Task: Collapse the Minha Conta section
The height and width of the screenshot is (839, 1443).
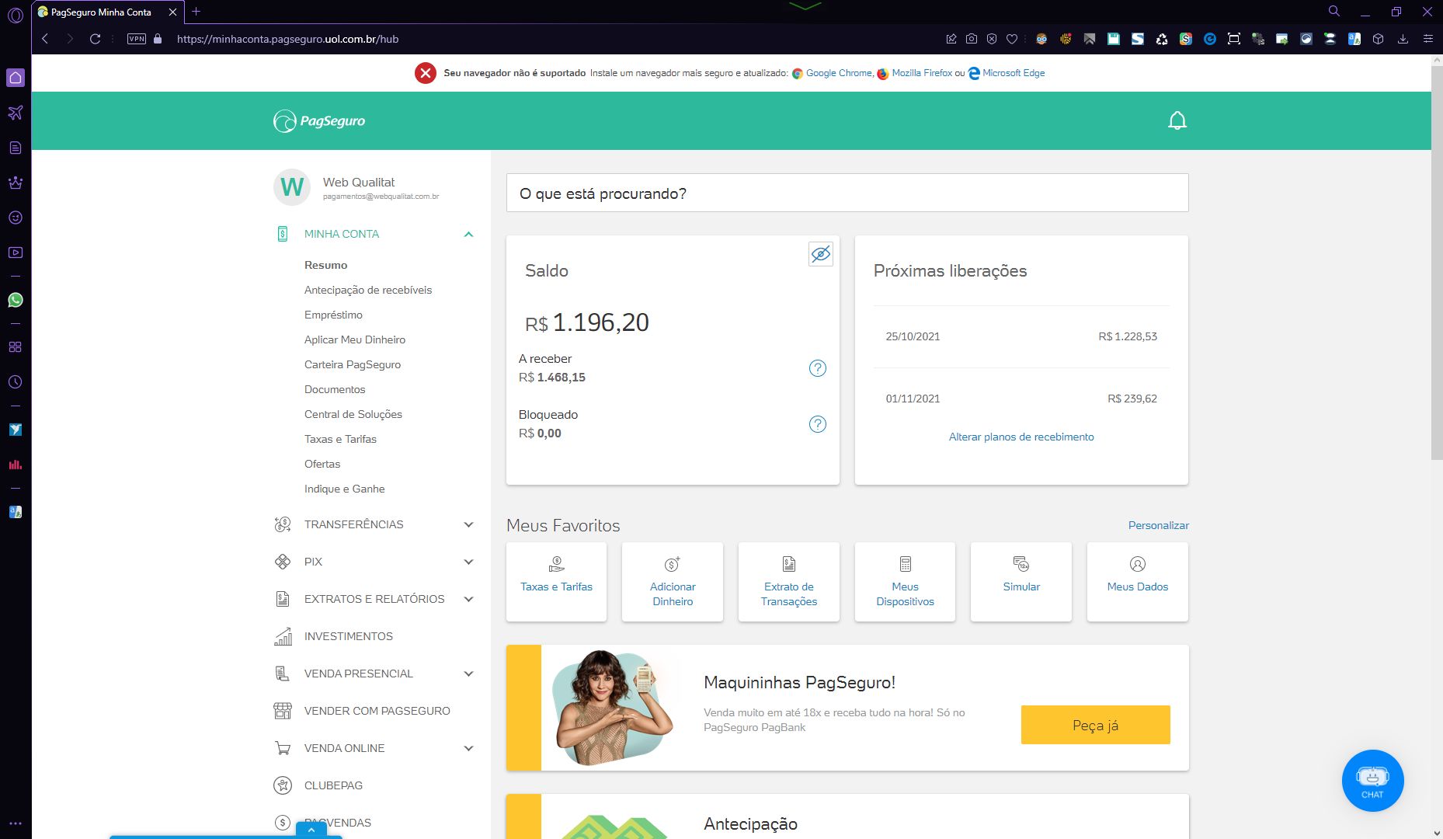Action: pyautogui.click(x=468, y=234)
